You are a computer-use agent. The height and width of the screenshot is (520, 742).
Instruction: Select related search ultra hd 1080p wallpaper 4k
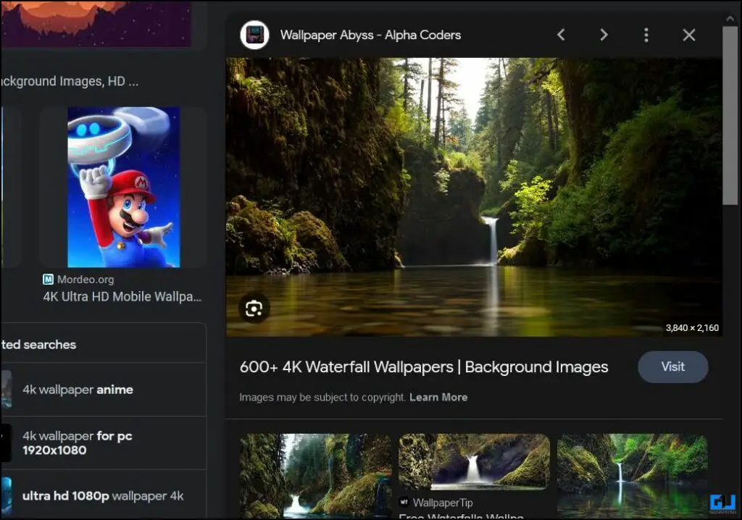click(x=103, y=495)
